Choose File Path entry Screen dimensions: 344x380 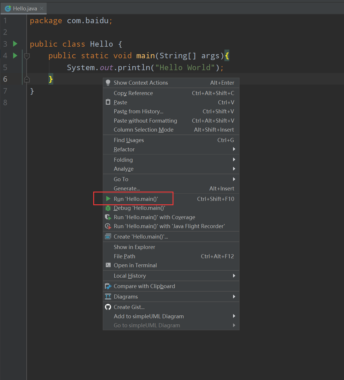(171, 256)
